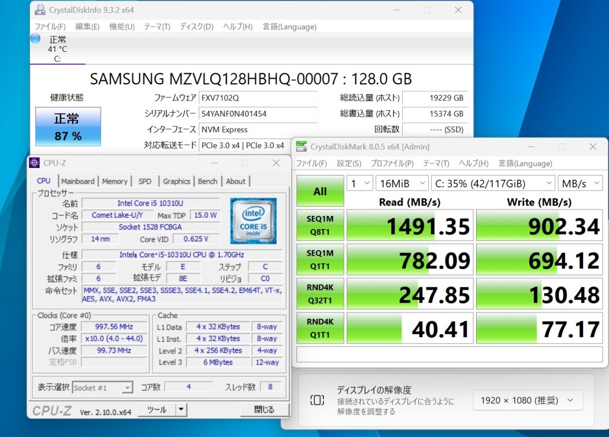Close the CPU-Z window

276,163
